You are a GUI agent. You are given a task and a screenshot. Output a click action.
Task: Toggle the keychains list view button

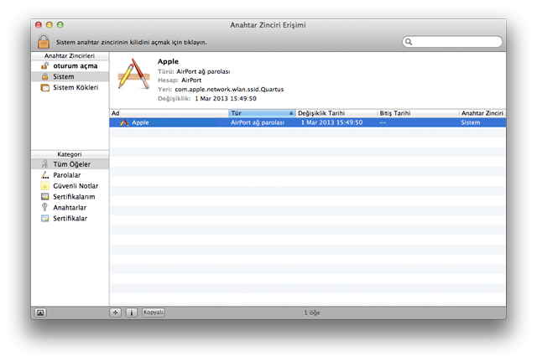click(40, 313)
